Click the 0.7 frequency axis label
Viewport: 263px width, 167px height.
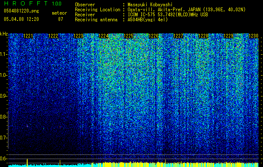(3, 138)
